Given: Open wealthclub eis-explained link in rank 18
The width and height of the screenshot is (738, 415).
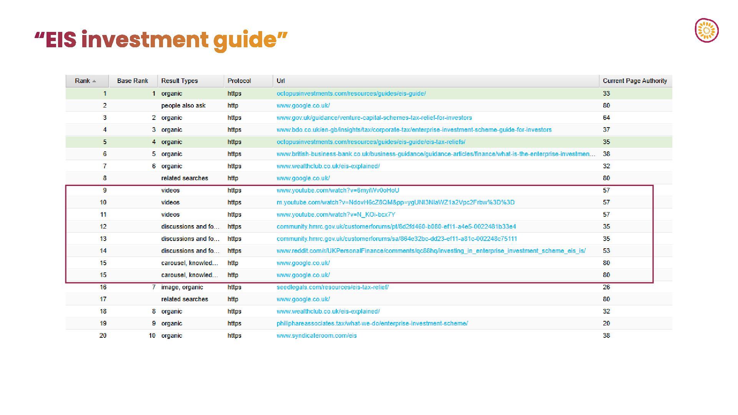Looking at the screenshot, I should [x=328, y=311].
